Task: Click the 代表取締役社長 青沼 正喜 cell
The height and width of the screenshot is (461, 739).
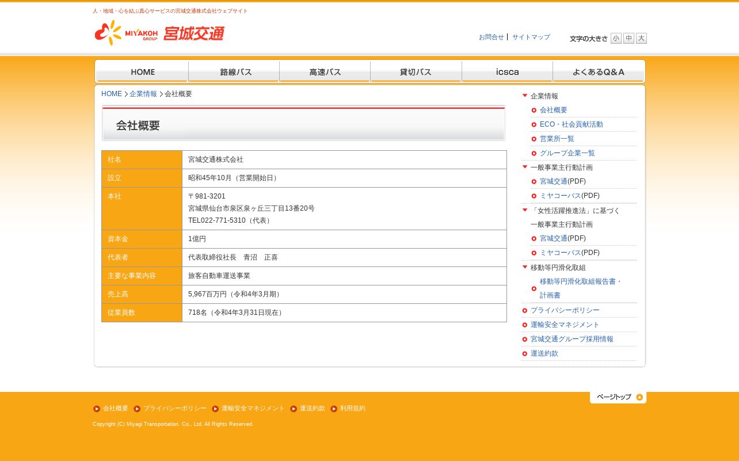Action: tap(344, 257)
